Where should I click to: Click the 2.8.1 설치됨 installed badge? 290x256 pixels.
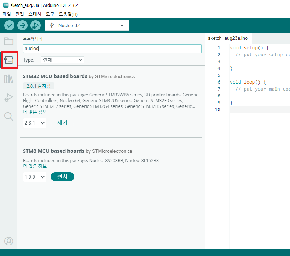(x=38, y=86)
